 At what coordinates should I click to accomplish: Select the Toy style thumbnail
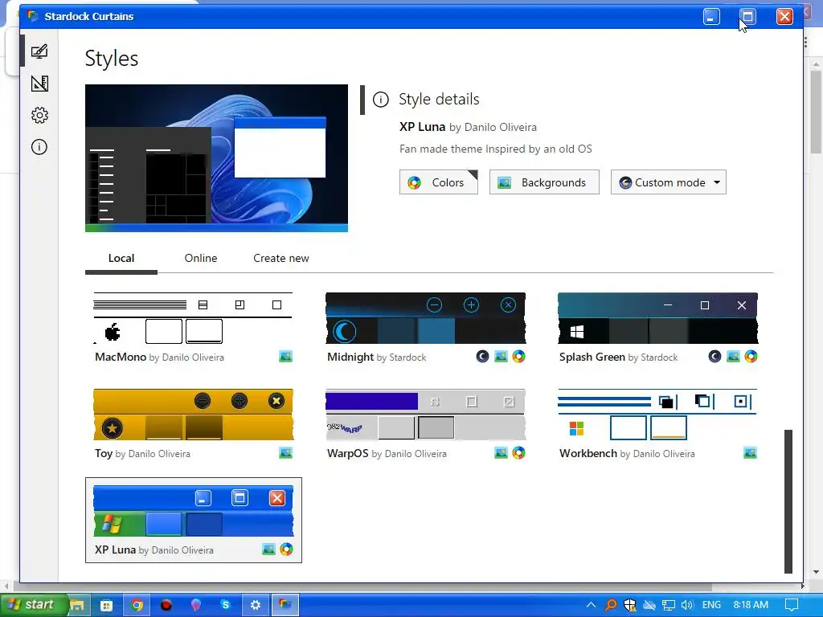point(193,415)
